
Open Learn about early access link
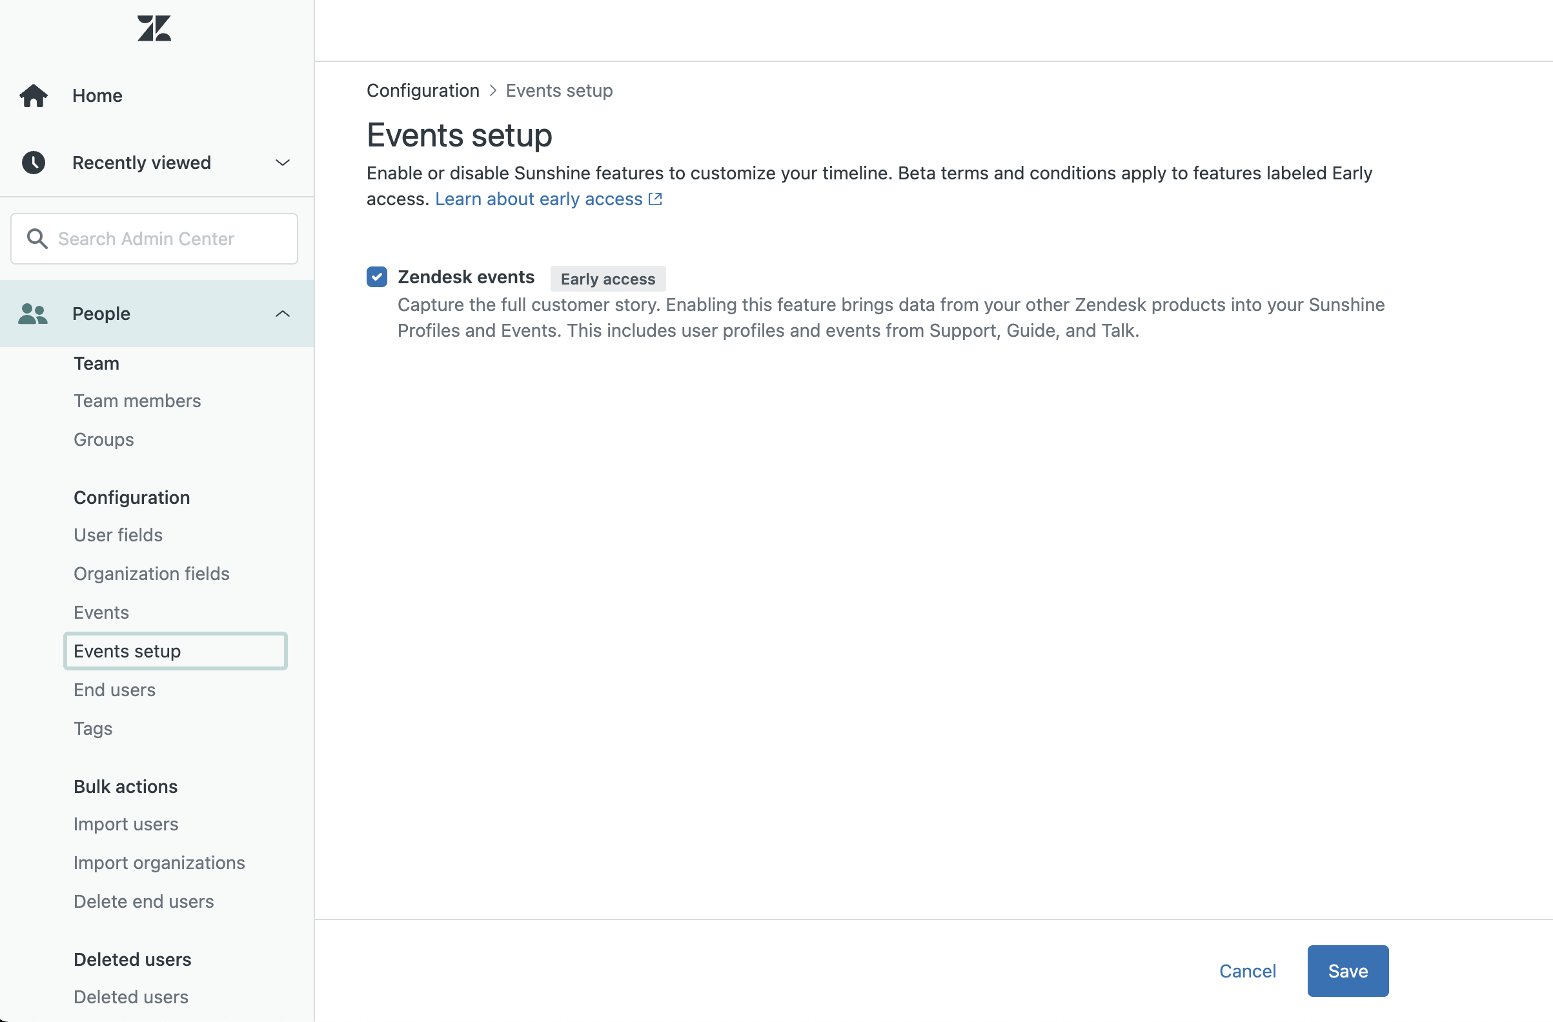coord(538,199)
